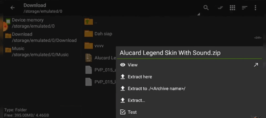Open the sort order icon

tap(244, 8)
